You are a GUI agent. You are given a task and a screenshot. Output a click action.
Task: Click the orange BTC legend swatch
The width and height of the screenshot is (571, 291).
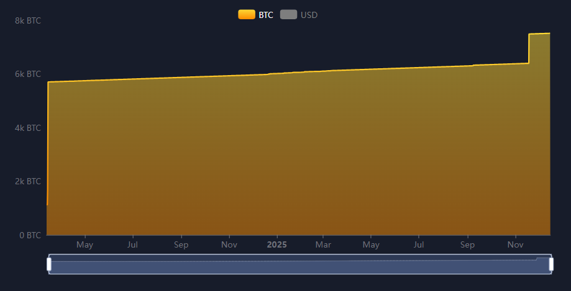(247, 15)
